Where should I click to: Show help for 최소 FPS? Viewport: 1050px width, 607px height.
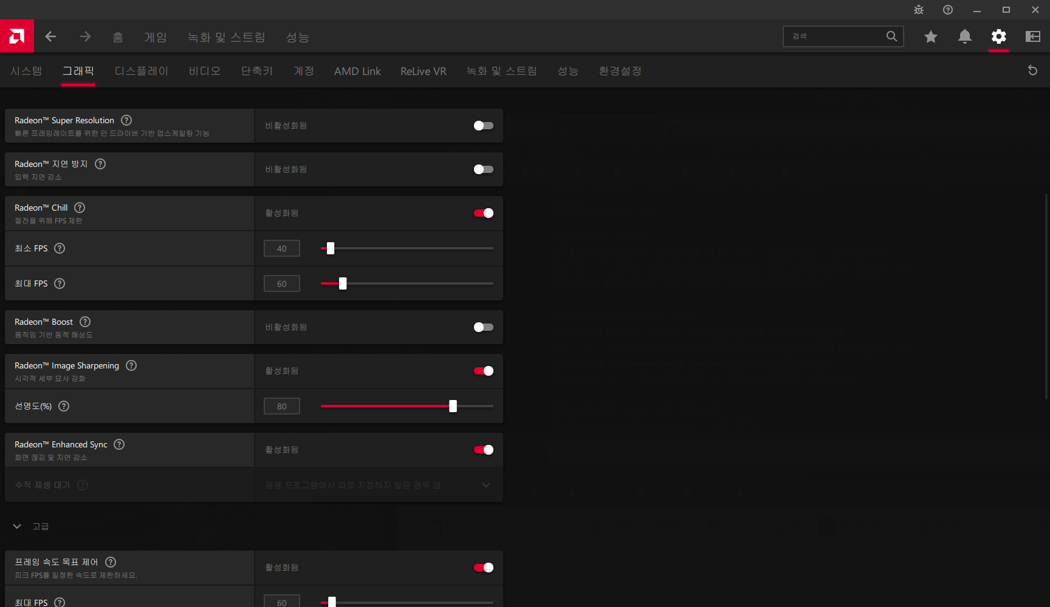tap(60, 248)
